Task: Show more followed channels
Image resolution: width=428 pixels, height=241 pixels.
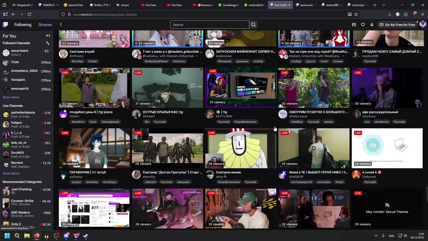Action: (x=11, y=97)
